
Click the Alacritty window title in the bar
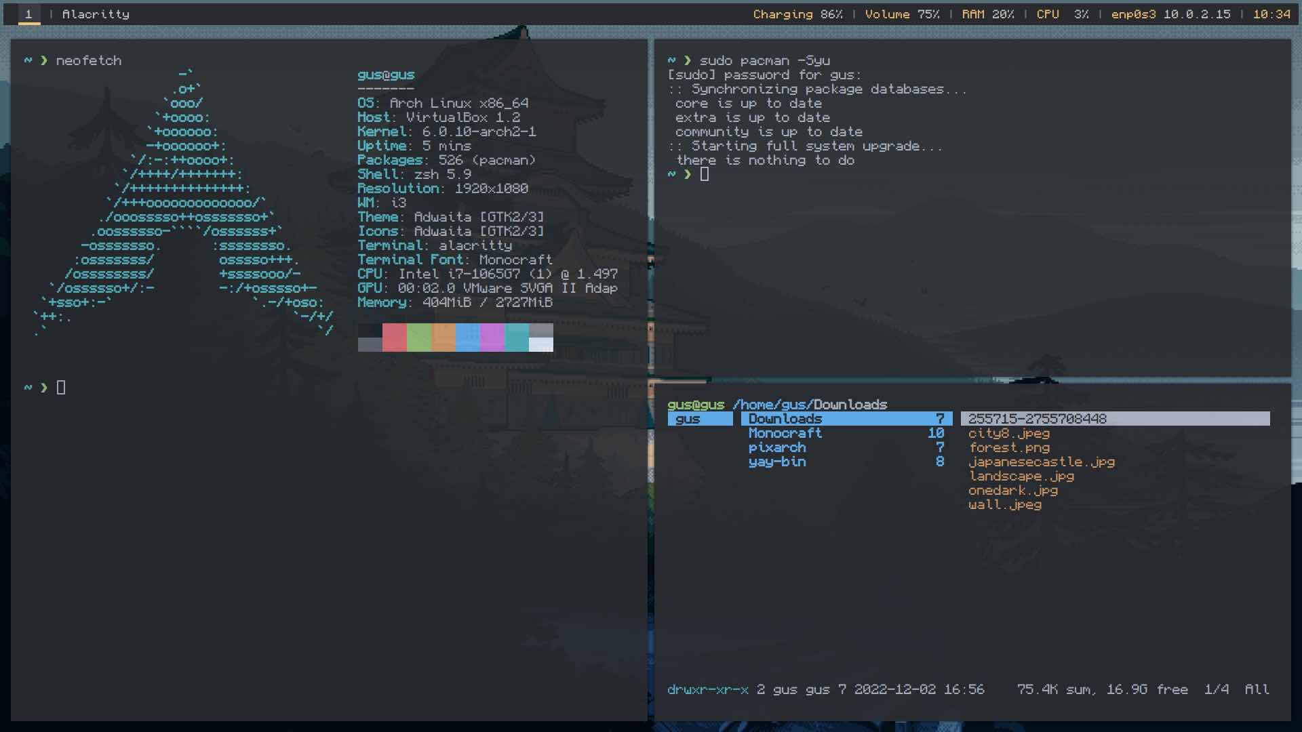95,14
